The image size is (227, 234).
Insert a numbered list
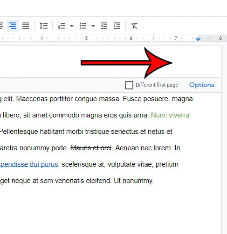(62, 26)
